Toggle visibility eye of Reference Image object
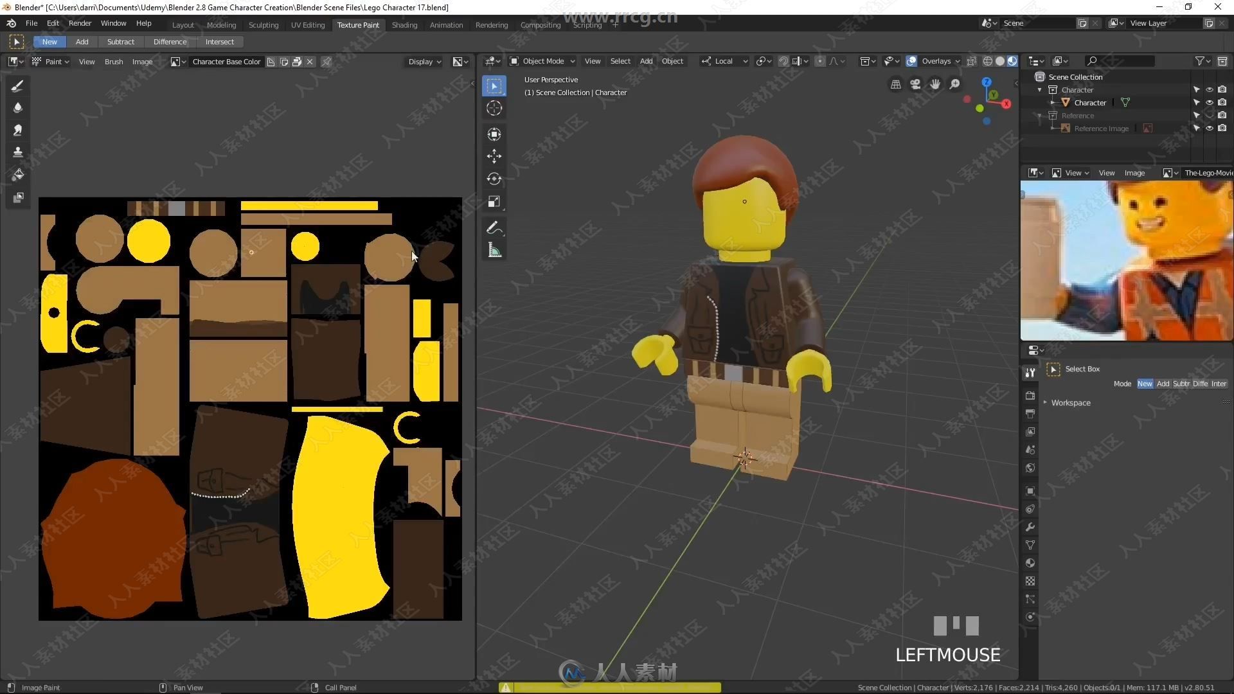 coord(1209,129)
